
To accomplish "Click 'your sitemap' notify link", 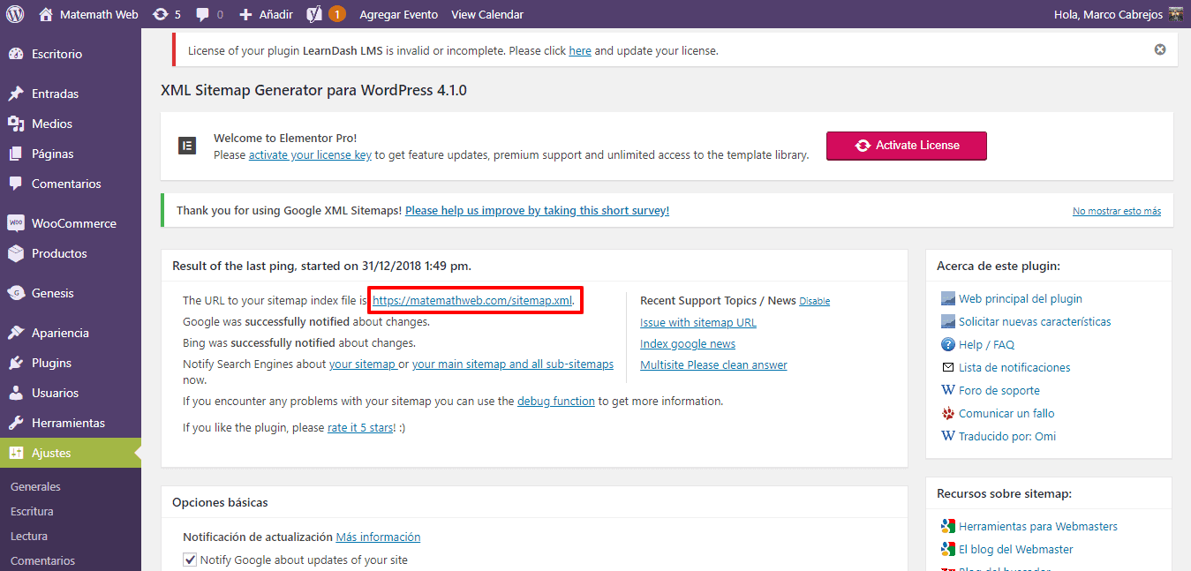I will [x=362, y=364].
